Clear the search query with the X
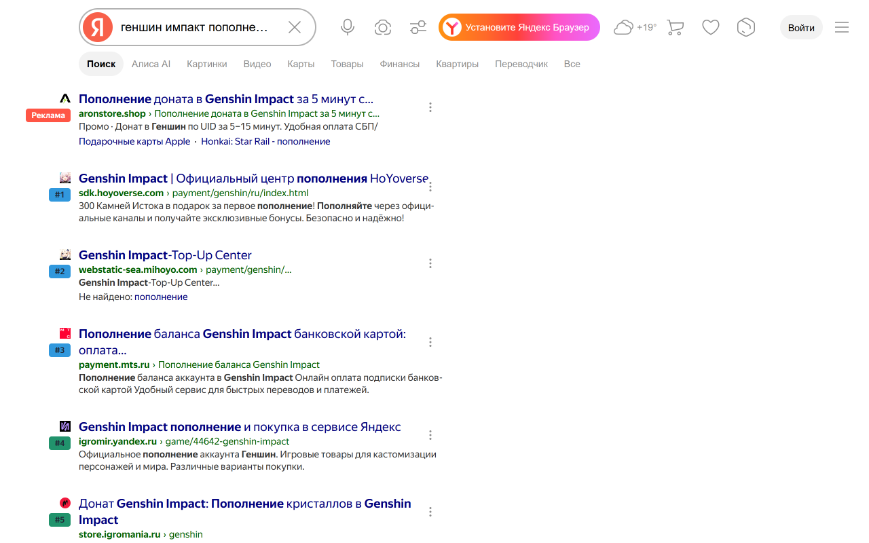 (295, 27)
